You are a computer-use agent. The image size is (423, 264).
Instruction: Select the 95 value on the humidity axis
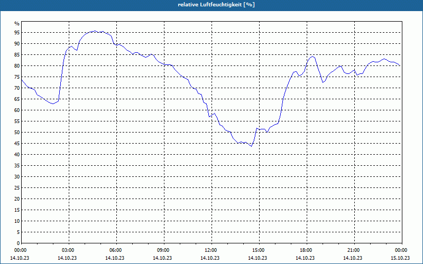coord(17,33)
